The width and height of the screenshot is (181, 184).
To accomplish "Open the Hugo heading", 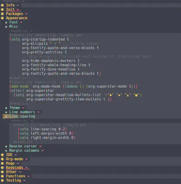I will click(x=10, y=163).
